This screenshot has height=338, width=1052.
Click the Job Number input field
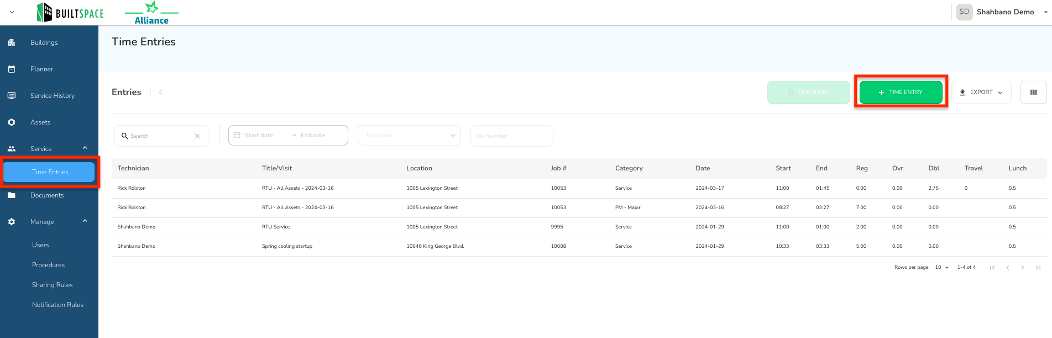tap(511, 136)
